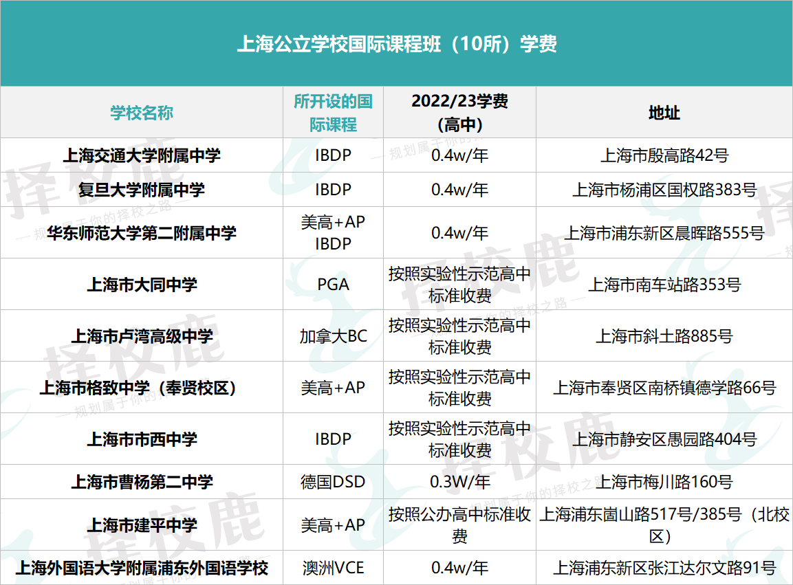This screenshot has width=793, height=585.
Task: Click the address 上海市奉贤区南桥镇德学路66号
Action: tap(664, 387)
